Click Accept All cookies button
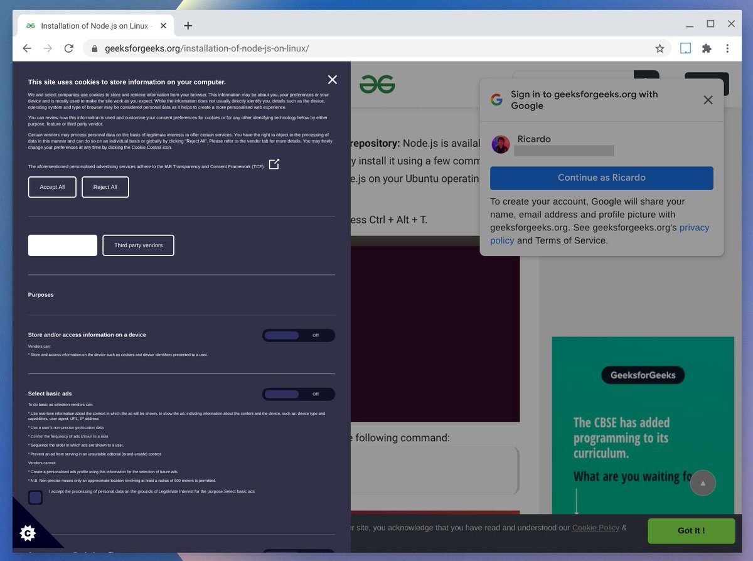This screenshot has width=753, height=561. tap(52, 187)
